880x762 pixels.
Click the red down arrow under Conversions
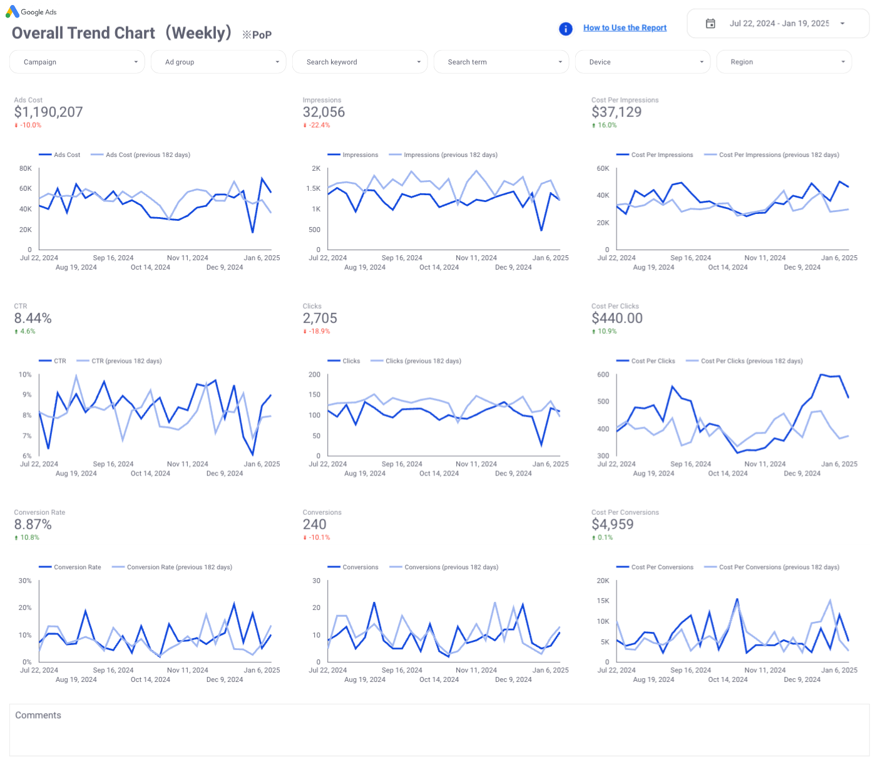pyautogui.click(x=305, y=538)
